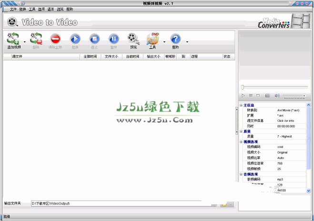Change the 视频大小 Original value
Image resolution: width=314 pixels, height=221 pixels.
pos(282,152)
